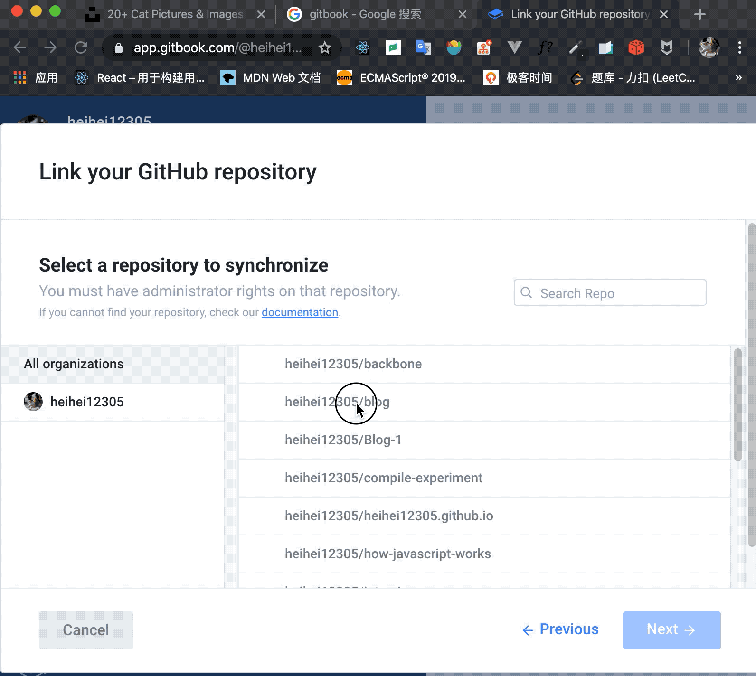Click the shield extension icon
Screen dimensions: 756x676
[x=667, y=47]
